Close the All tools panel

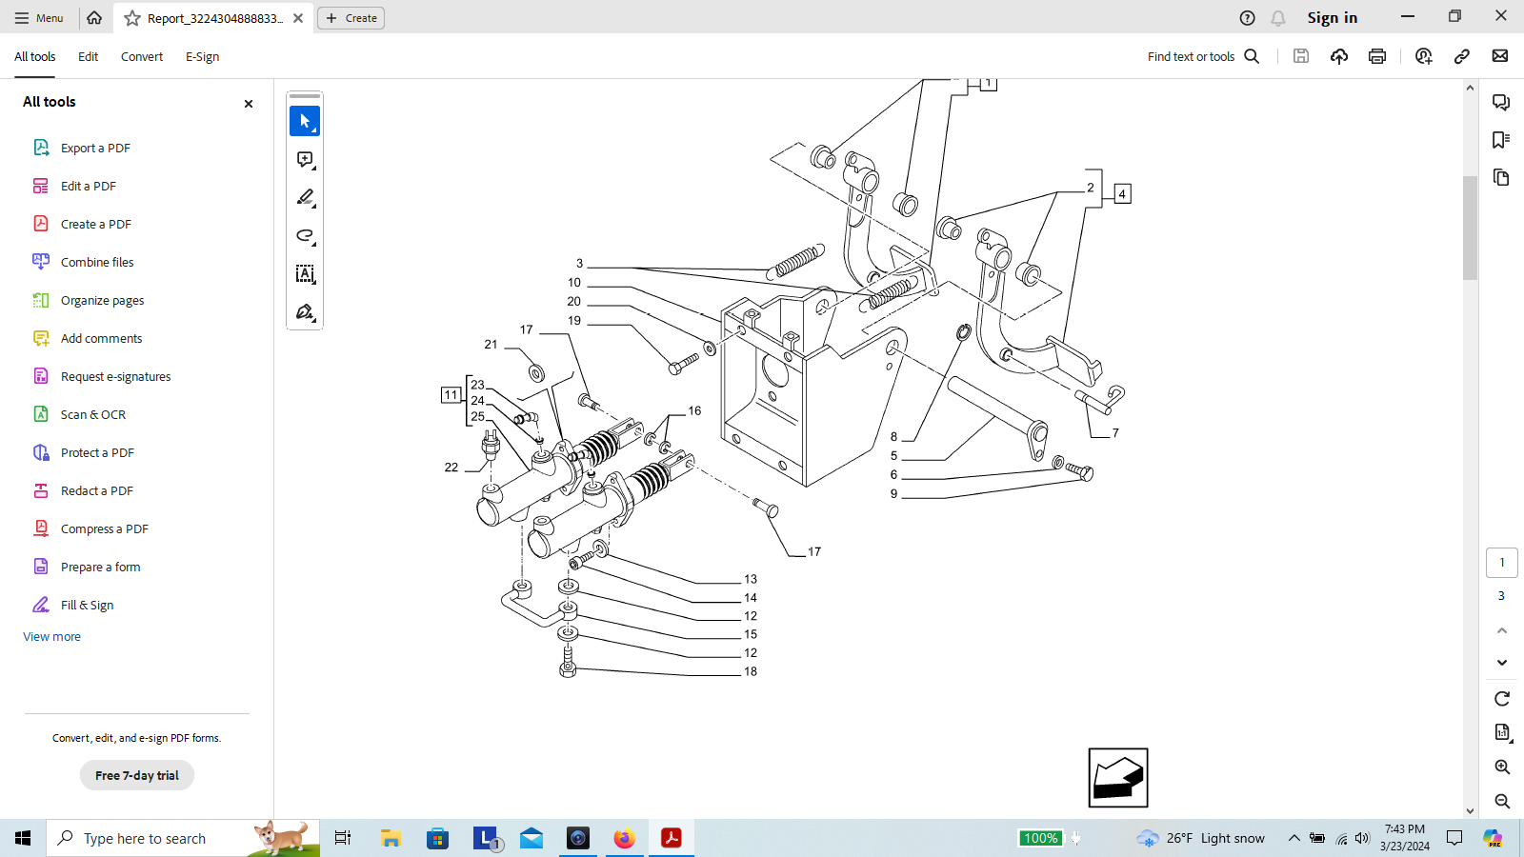coord(249,103)
